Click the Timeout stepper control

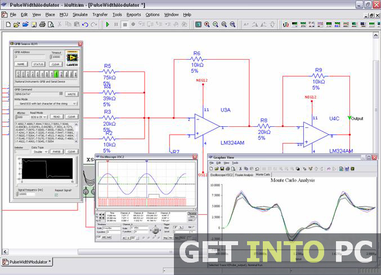pos(51,57)
